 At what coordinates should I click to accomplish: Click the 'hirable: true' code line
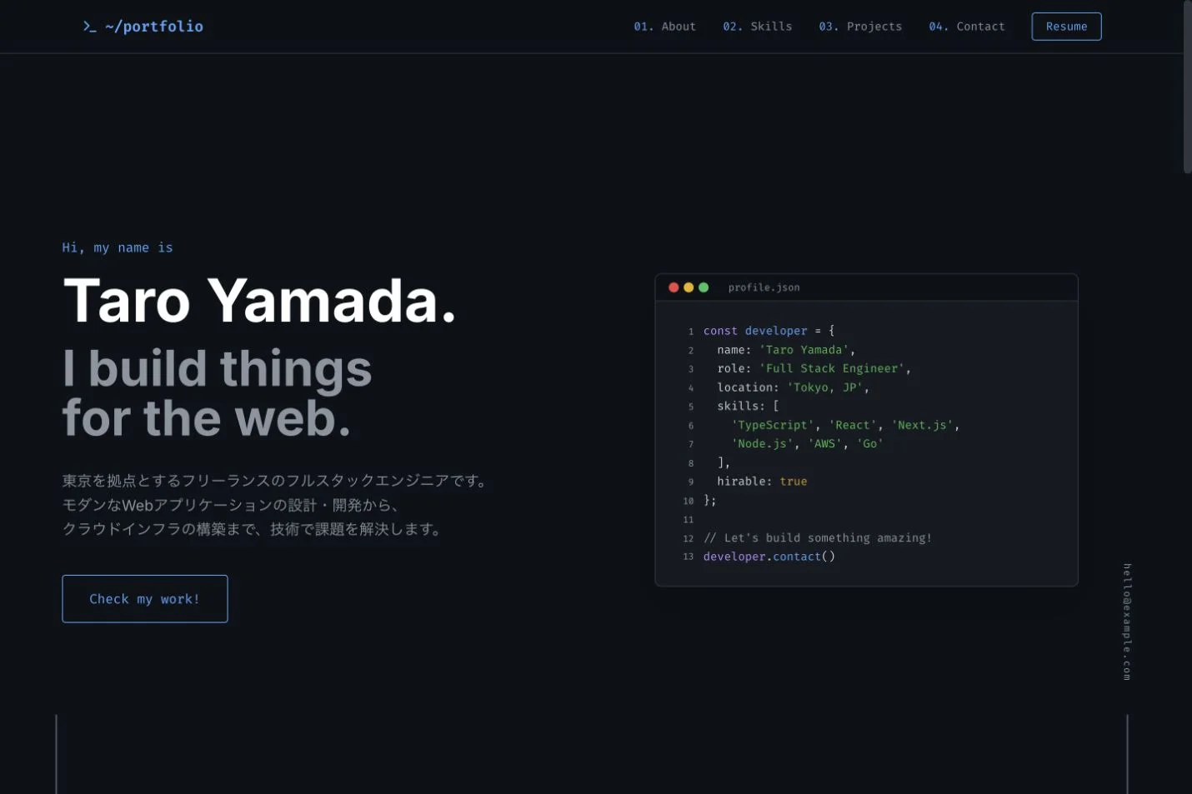pos(762,482)
